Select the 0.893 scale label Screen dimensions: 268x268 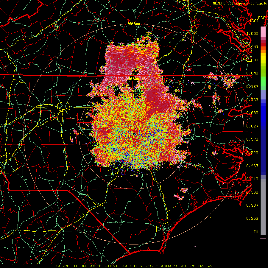(252, 60)
